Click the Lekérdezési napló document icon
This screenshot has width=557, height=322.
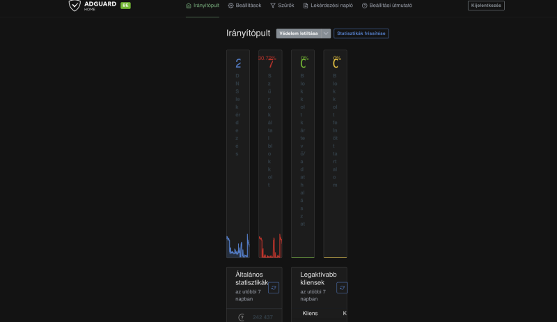[305, 5]
